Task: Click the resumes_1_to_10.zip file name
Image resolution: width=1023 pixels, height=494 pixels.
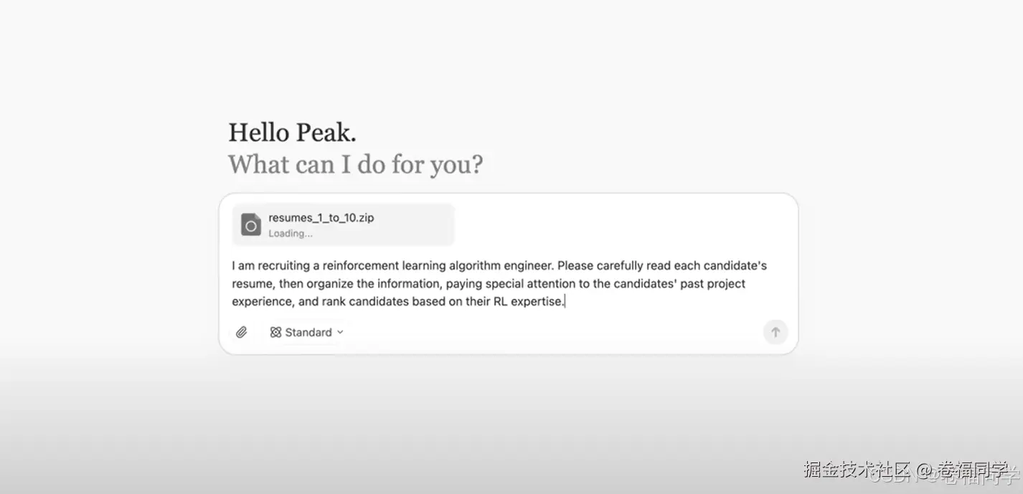Action: pyautogui.click(x=321, y=218)
